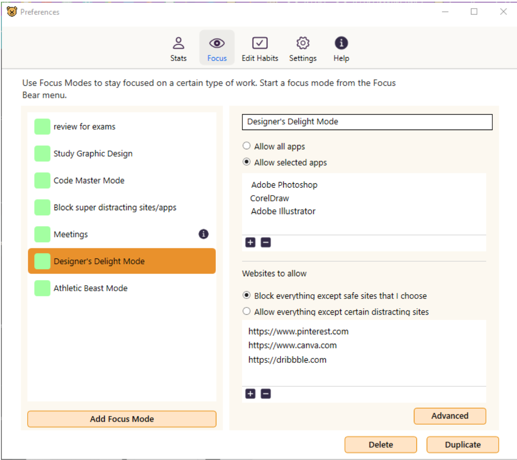Viewport: 517px width, 460px height.
Task: Click the Focus Bear app icon in title bar
Action: [12, 12]
